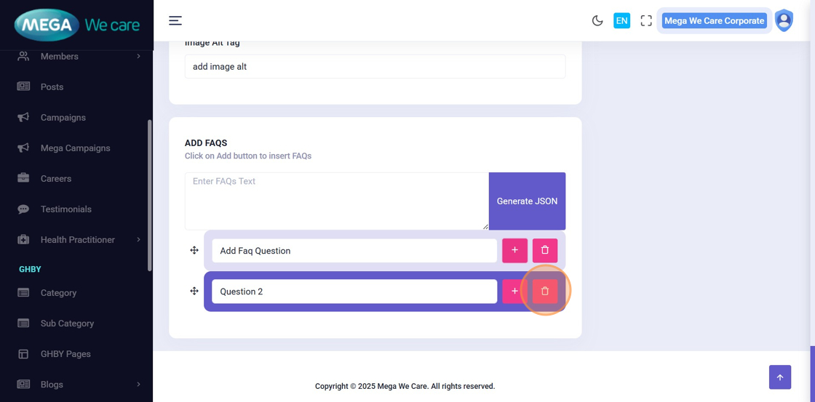Viewport: 815px width, 402px height.
Task: Toggle the sidebar hamburger menu
Action: click(175, 20)
